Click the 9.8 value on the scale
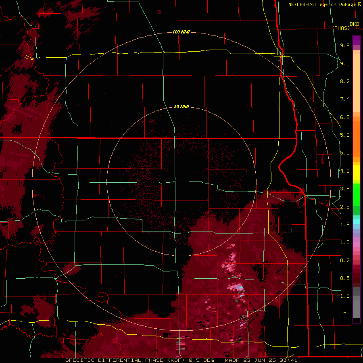This screenshot has width=363, height=363. click(x=345, y=45)
